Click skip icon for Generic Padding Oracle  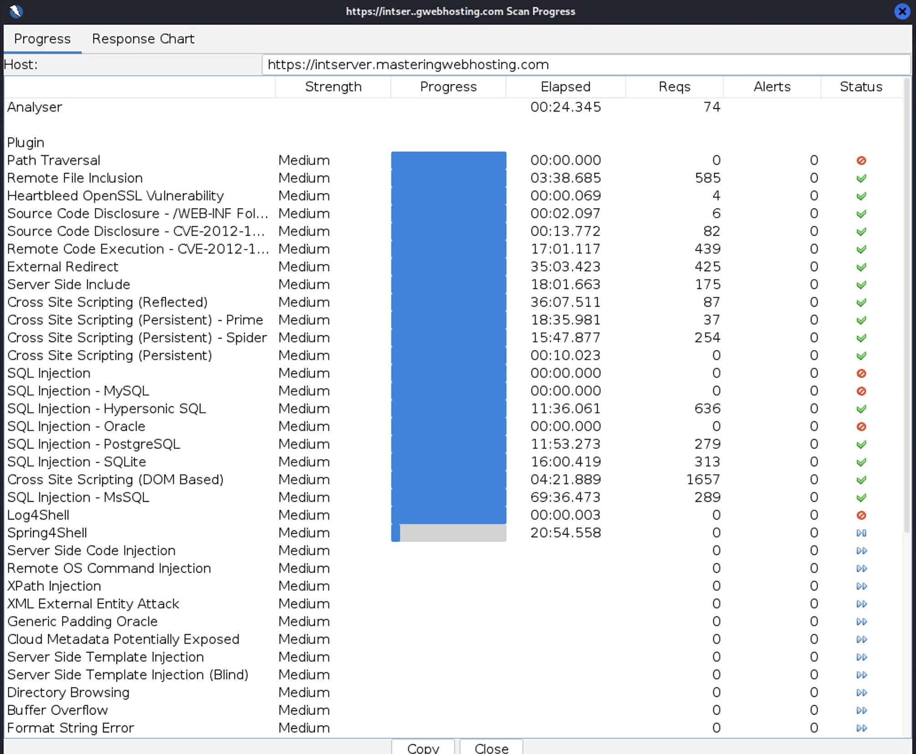point(861,622)
